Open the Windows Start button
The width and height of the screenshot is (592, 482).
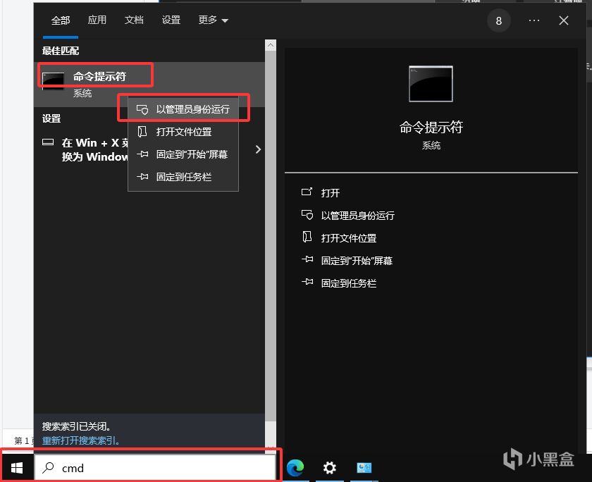point(17,468)
